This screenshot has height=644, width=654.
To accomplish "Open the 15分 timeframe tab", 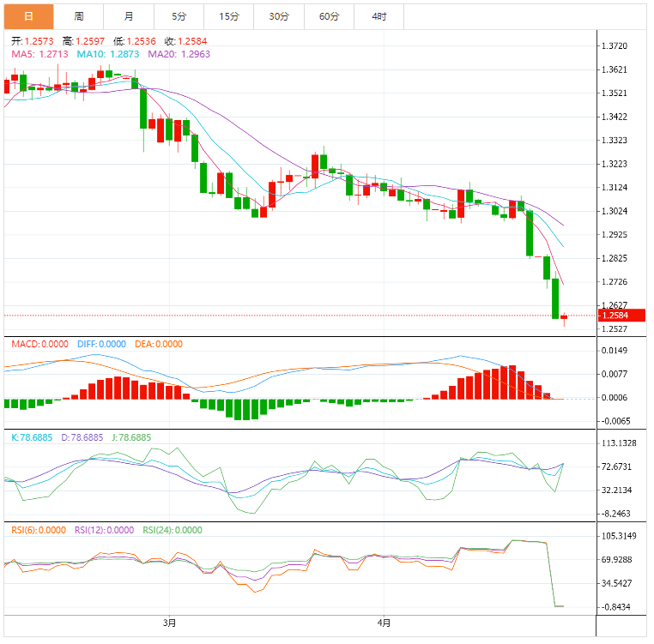I will pyautogui.click(x=229, y=16).
